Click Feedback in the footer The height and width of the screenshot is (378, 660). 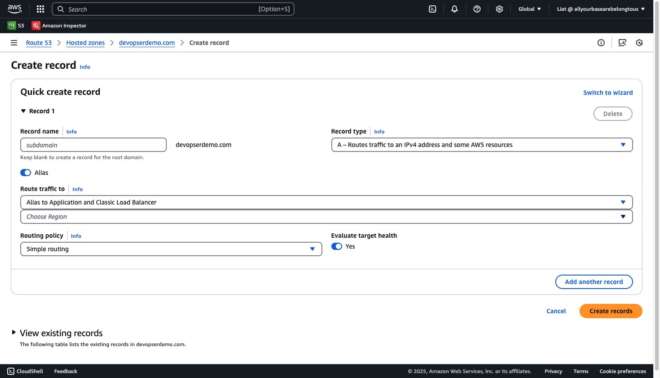coord(66,371)
